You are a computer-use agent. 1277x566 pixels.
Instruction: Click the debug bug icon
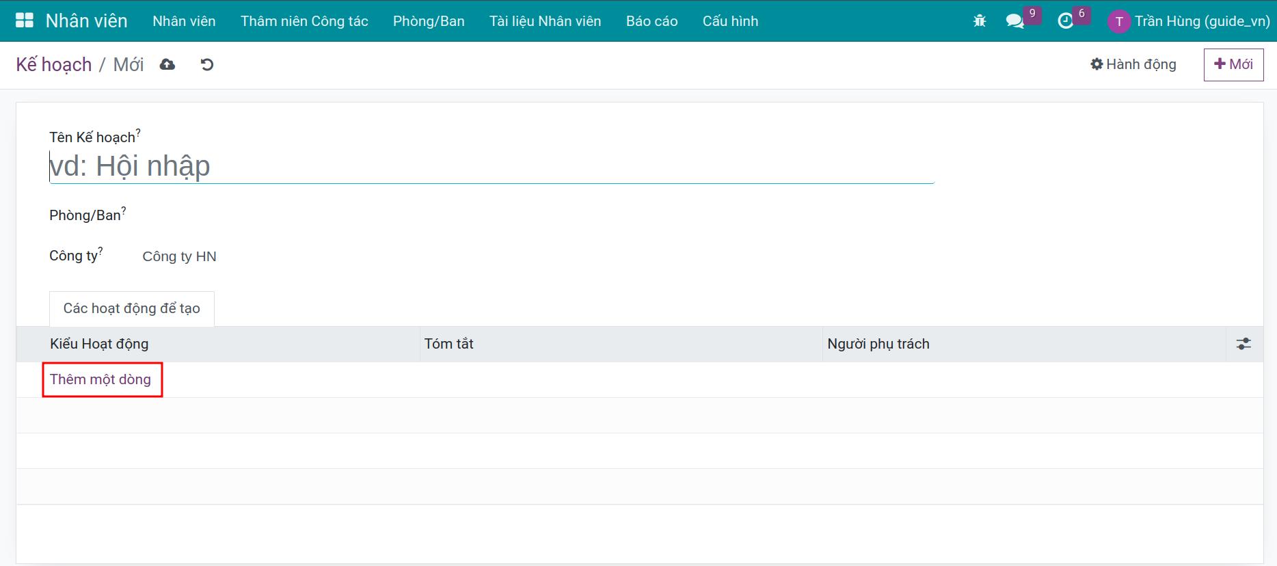[979, 21]
